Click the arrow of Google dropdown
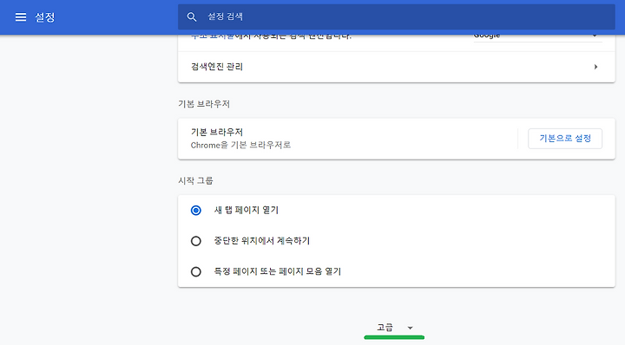The width and height of the screenshot is (625, 345). (x=595, y=36)
